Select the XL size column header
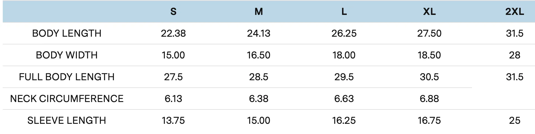 (x=429, y=12)
